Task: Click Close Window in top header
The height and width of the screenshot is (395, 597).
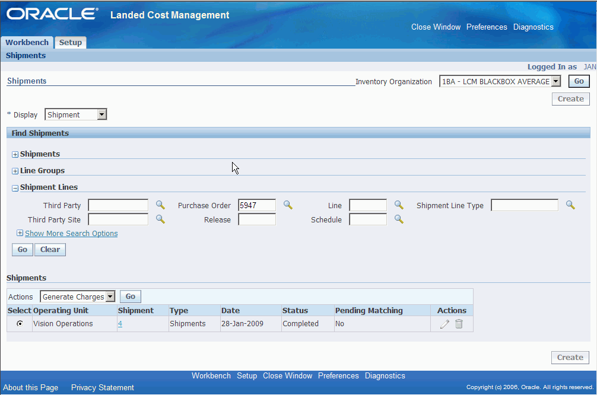Action: [436, 27]
